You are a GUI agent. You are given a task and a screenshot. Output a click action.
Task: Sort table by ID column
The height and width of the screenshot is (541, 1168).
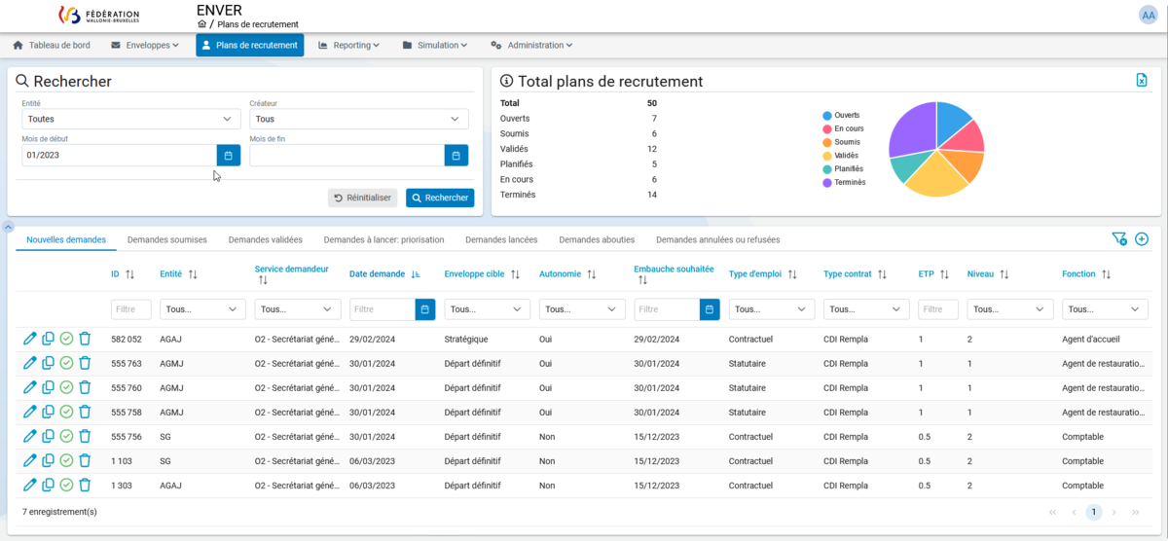(x=130, y=274)
